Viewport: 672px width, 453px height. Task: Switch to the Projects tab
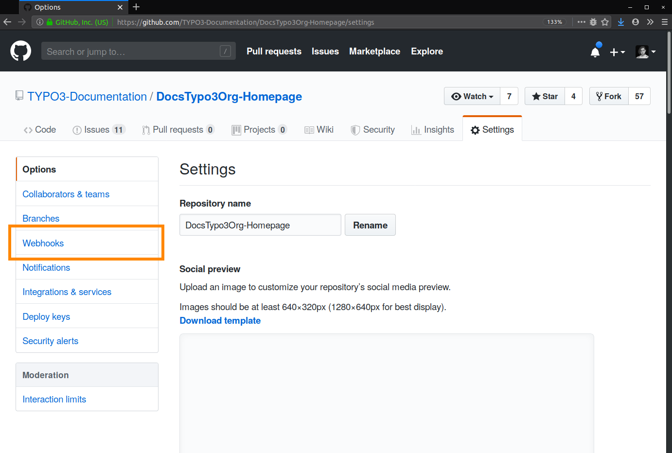coord(259,130)
